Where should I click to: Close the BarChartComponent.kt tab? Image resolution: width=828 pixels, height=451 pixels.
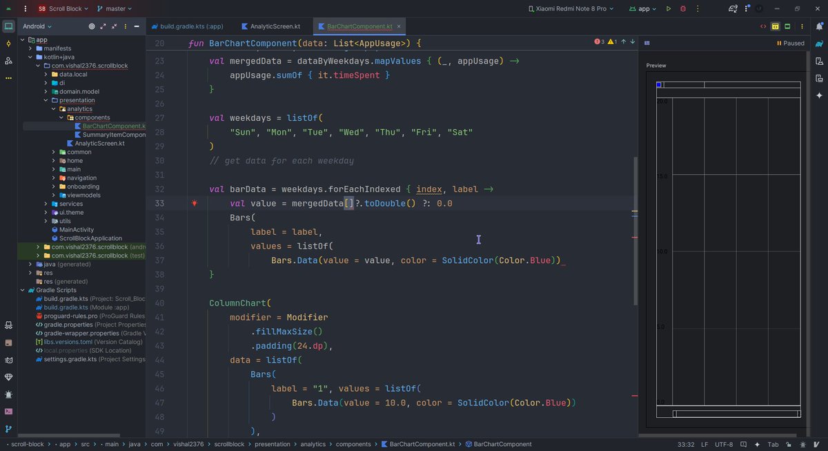[x=400, y=26]
